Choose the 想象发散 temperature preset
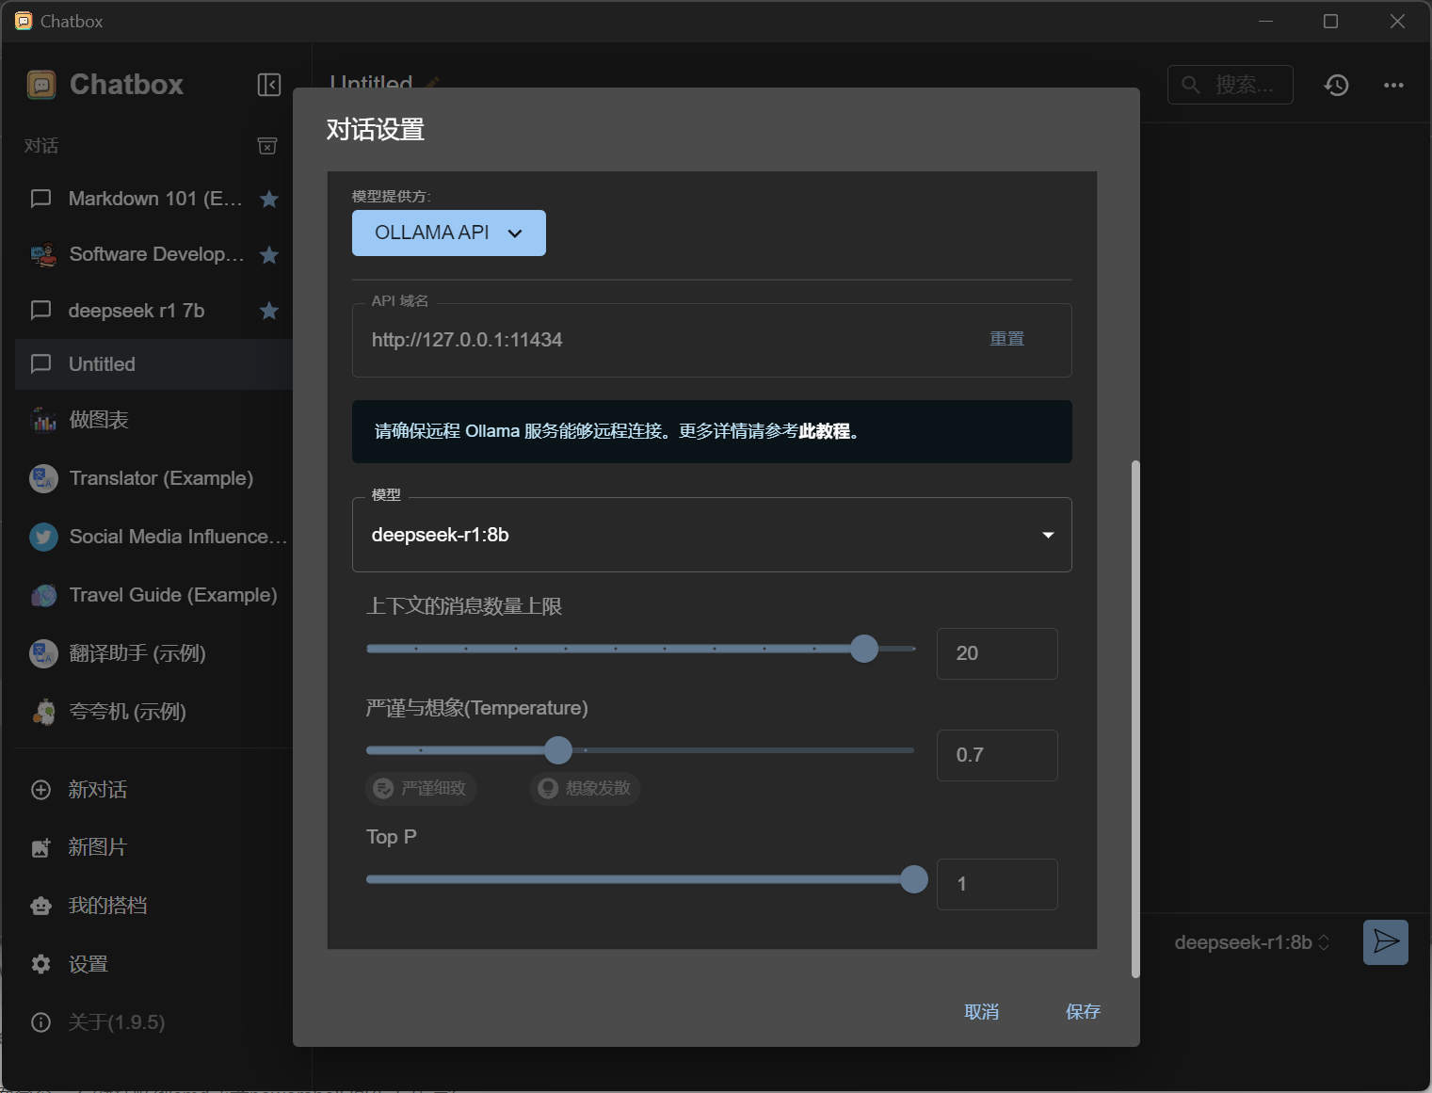Viewport: 1432px width, 1093px height. coord(585,788)
